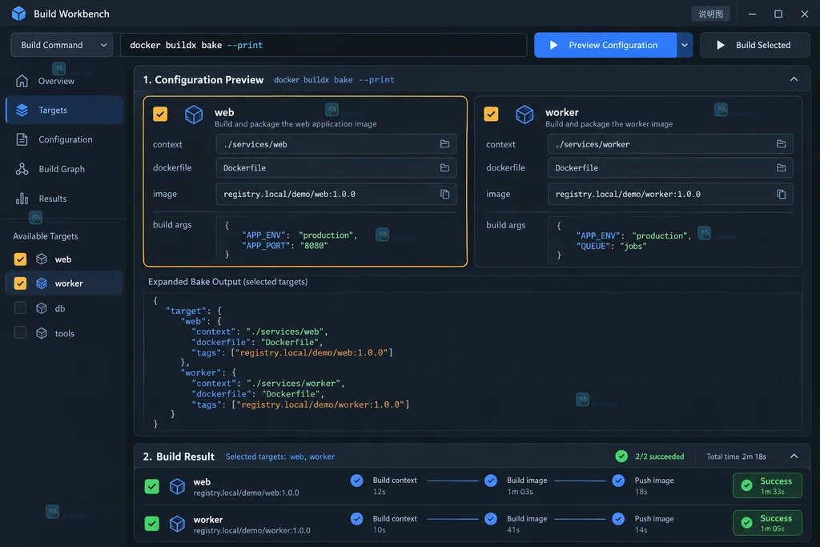Open the Overview home icon
This screenshot has width=820, height=547.
[x=22, y=81]
